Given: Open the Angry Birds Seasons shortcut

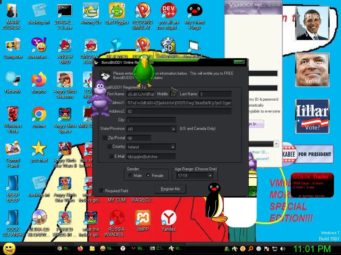Looking at the screenshot, I should pos(65,85).
